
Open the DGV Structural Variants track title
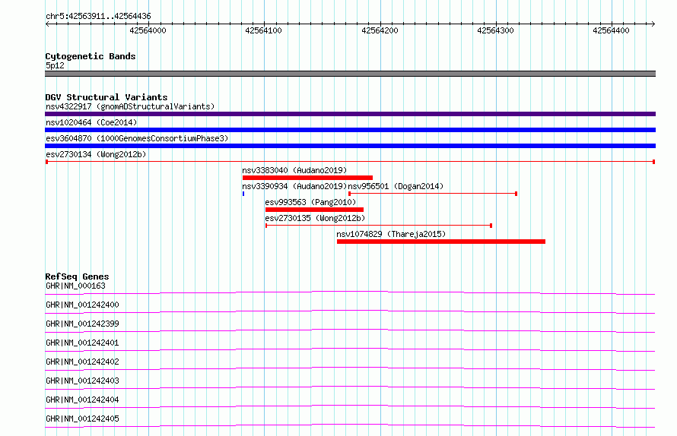point(106,97)
